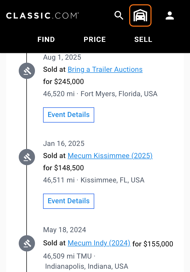Open the Mecum Kissimmee (2025) link
The width and height of the screenshot is (190, 272).
coord(110,156)
